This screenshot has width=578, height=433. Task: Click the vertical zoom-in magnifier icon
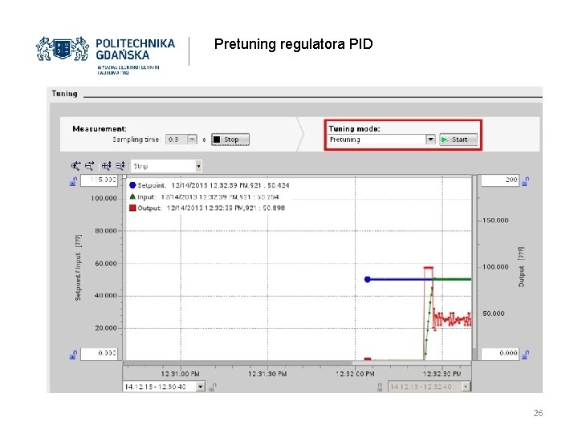106,166
